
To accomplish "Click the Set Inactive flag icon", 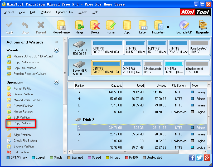I will coord(9,152).
